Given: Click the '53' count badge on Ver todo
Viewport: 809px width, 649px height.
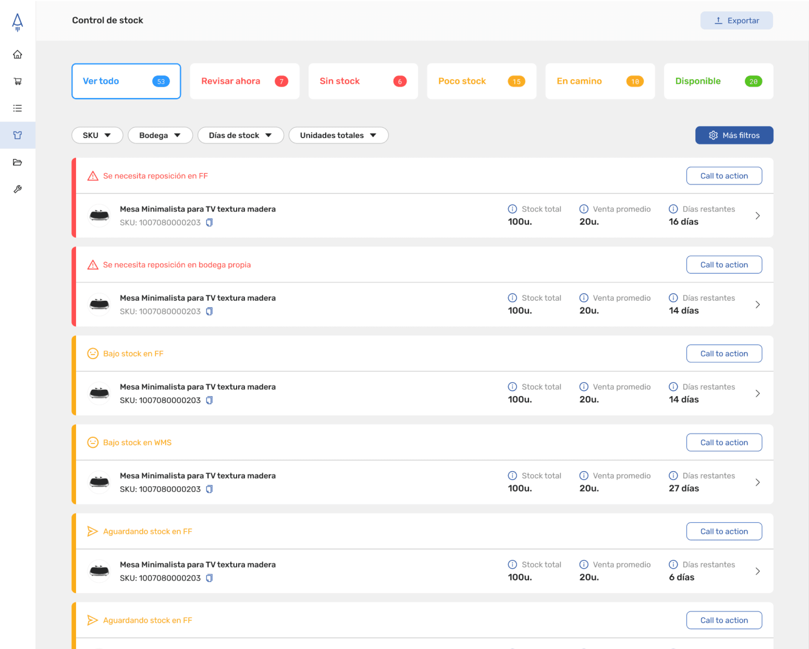Looking at the screenshot, I should (x=161, y=81).
